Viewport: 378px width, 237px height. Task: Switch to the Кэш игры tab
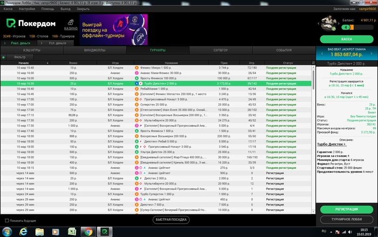[32, 50]
